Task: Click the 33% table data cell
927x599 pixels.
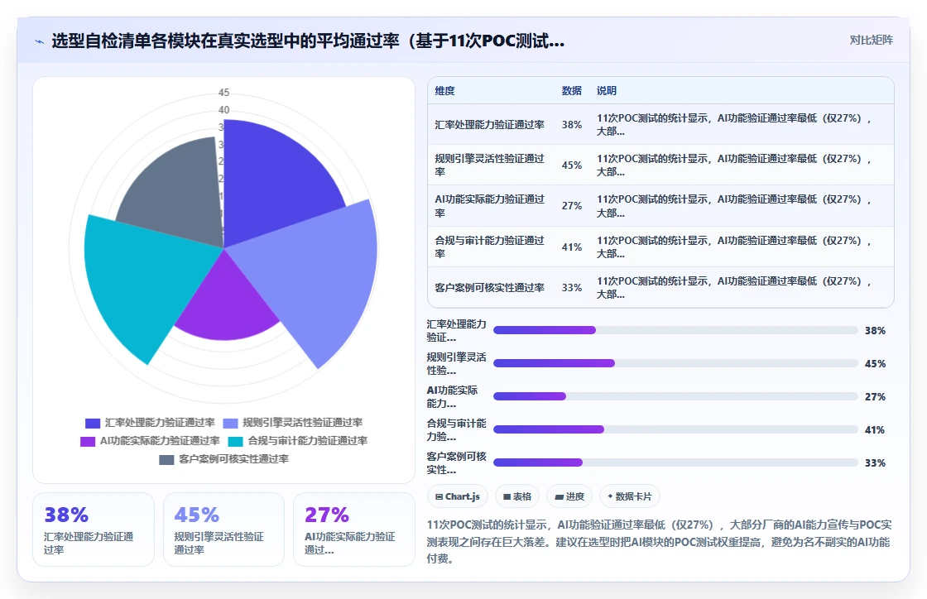Action: click(x=572, y=288)
